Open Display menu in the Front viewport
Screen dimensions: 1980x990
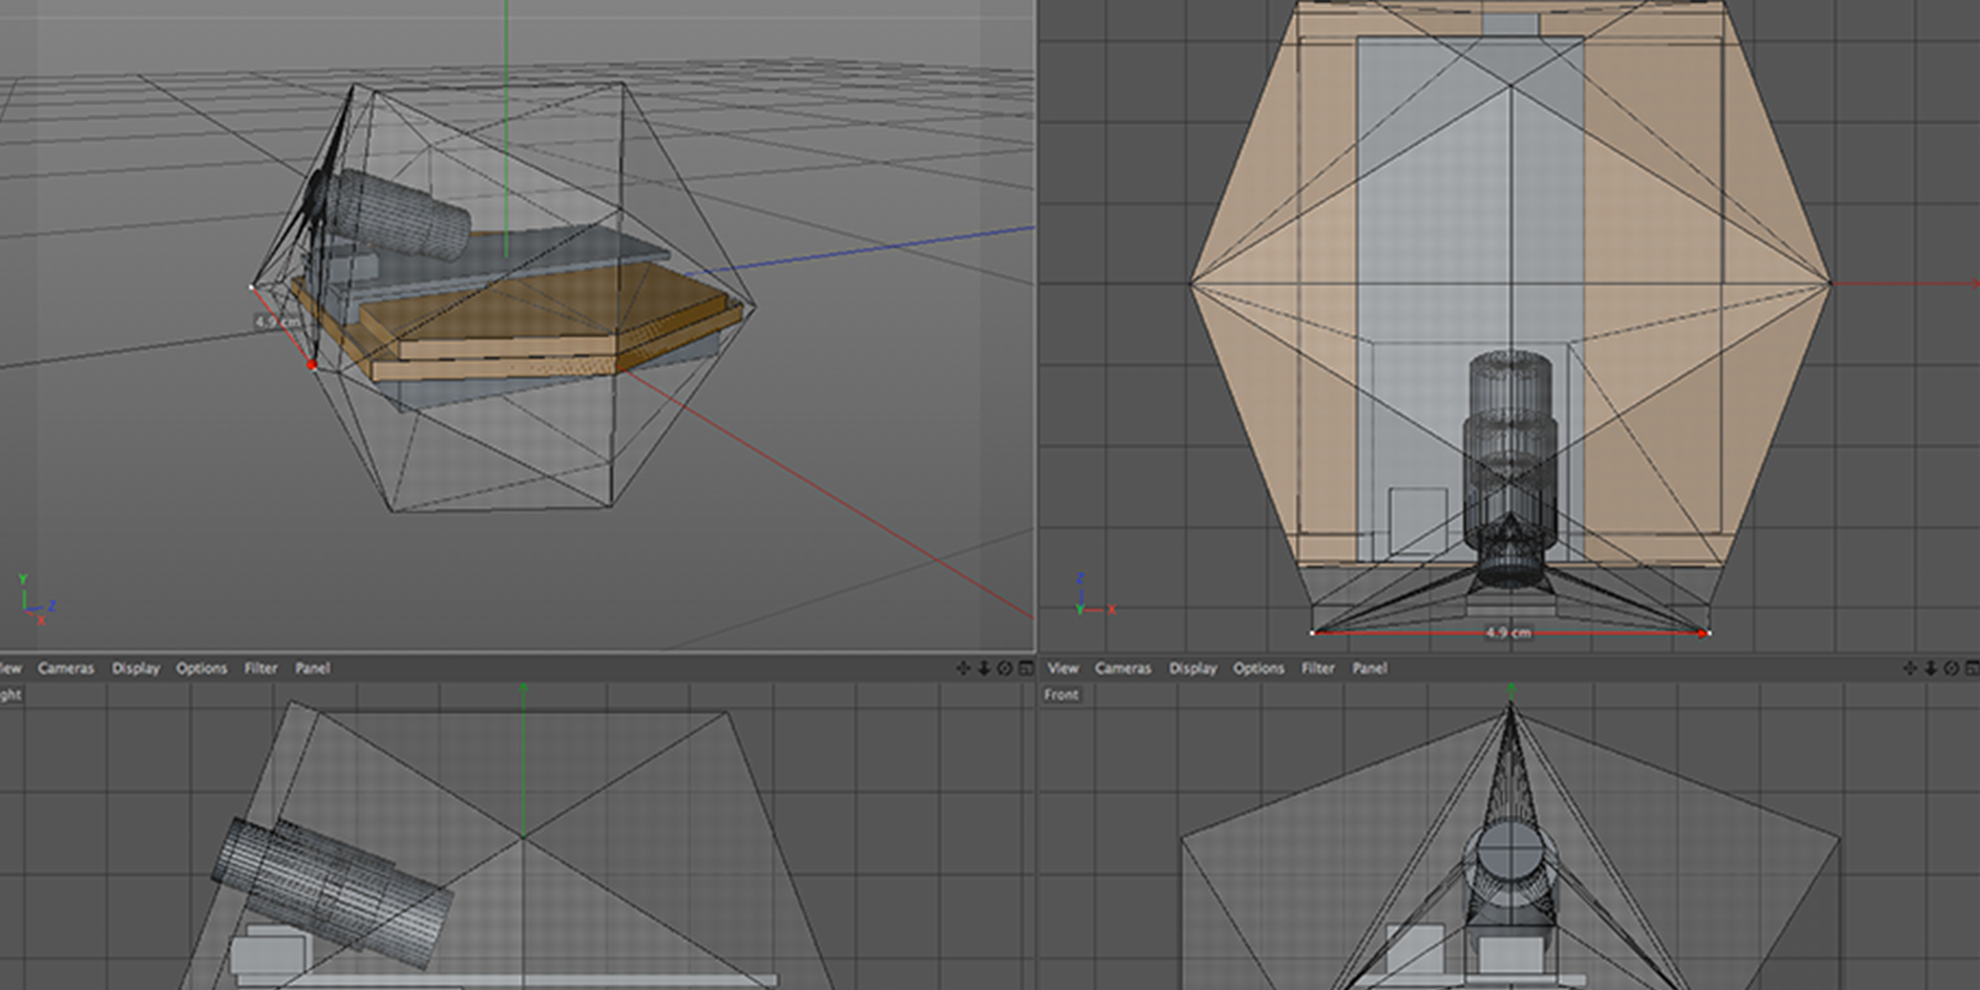pos(1192,668)
